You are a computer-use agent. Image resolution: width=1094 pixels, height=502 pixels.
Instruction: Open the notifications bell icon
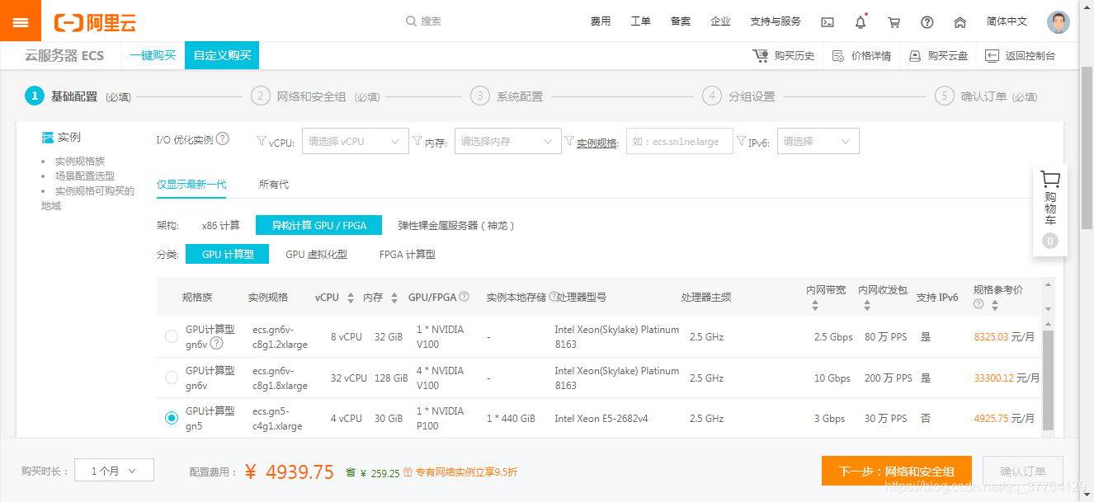coord(861,21)
